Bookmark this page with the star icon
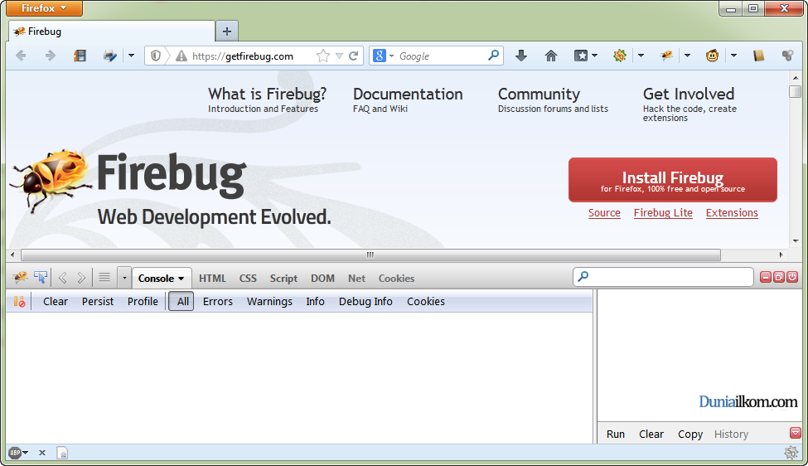This screenshot has height=466, width=808. (x=323, y=56)
